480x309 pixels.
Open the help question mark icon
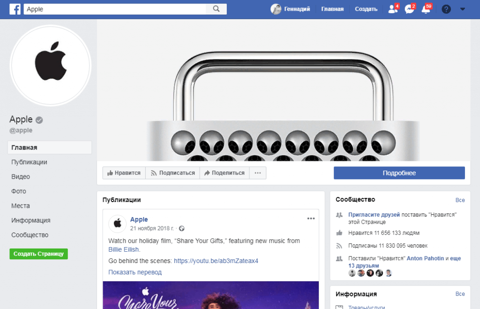coord(446,9)
